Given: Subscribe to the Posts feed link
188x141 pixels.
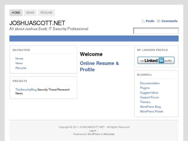Looking at the screenshot, I should [150, 21].
